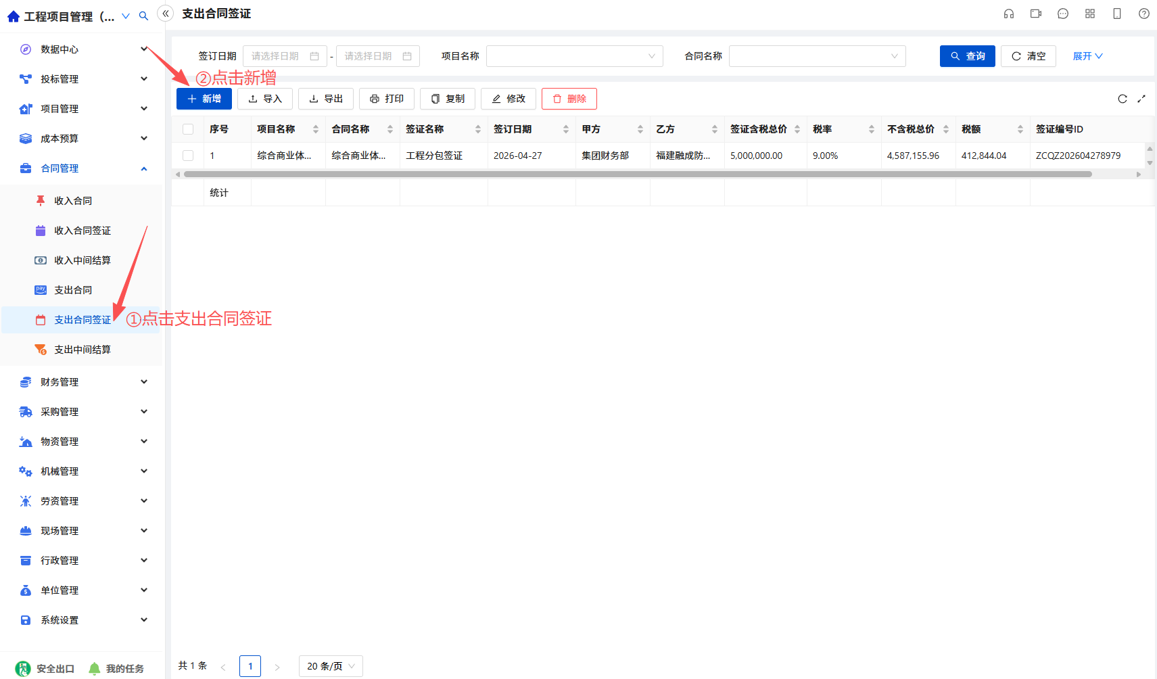
Task: Click the 单位管理 money bag icon
Action: point(26,590)
